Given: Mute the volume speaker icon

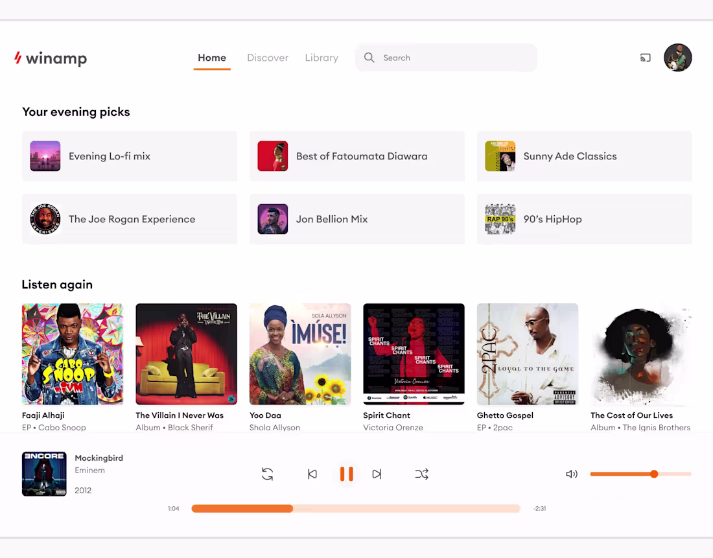Looking at the screenshot, I should [571, 474].
